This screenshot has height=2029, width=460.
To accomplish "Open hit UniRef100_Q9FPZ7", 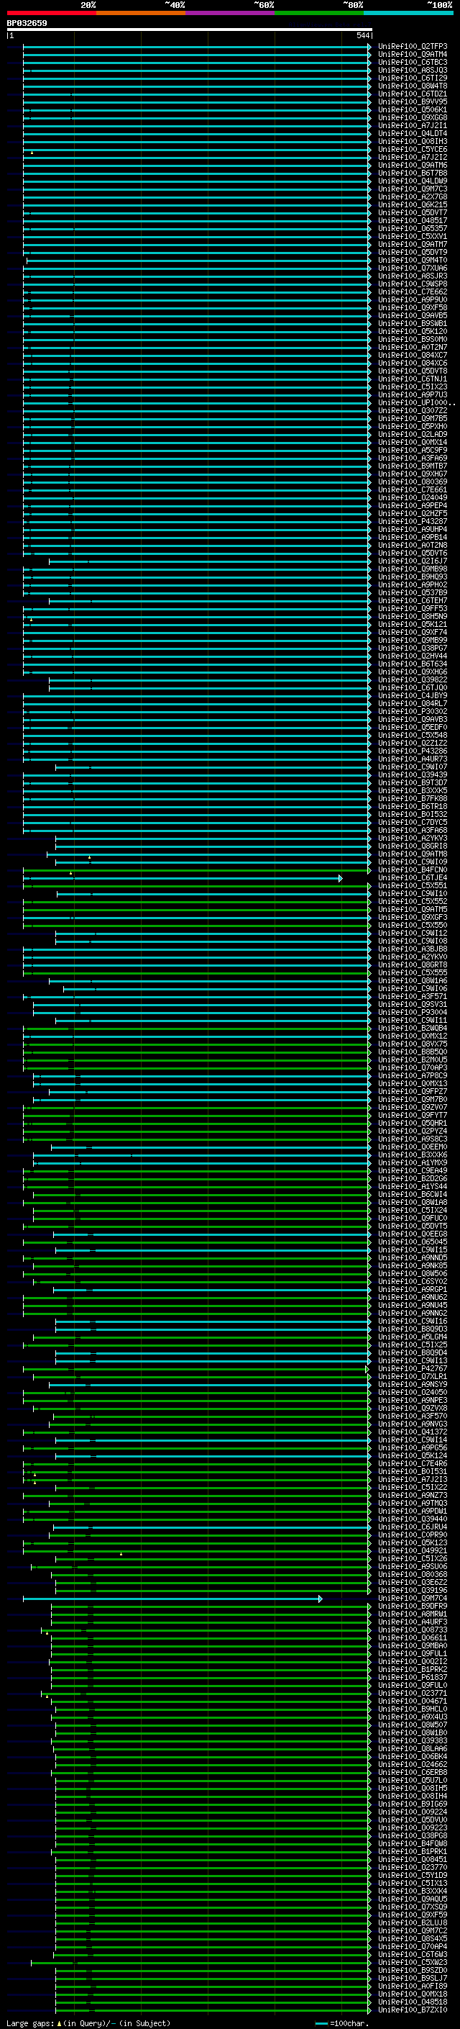I will pyautogui.click(x=413, y=1091).
